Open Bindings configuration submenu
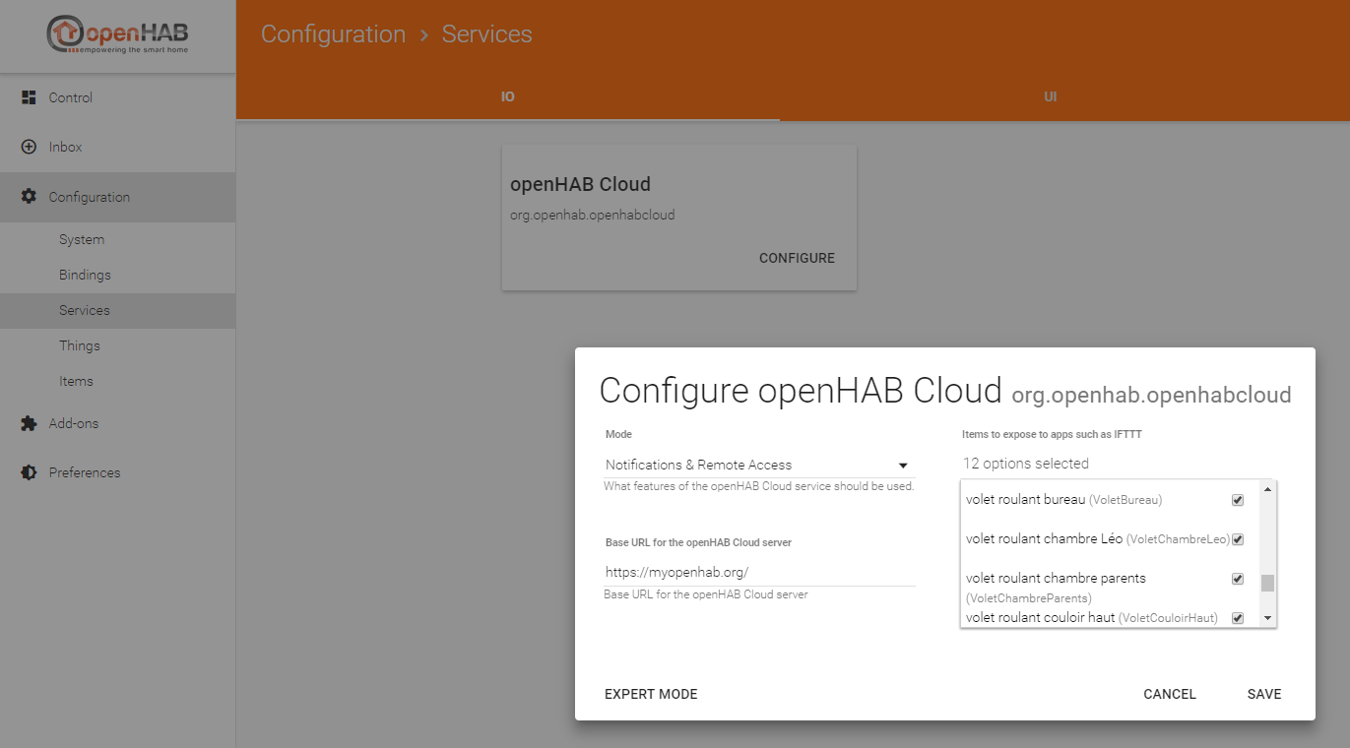The image size is (1350, 748). [x=117, y=275]
